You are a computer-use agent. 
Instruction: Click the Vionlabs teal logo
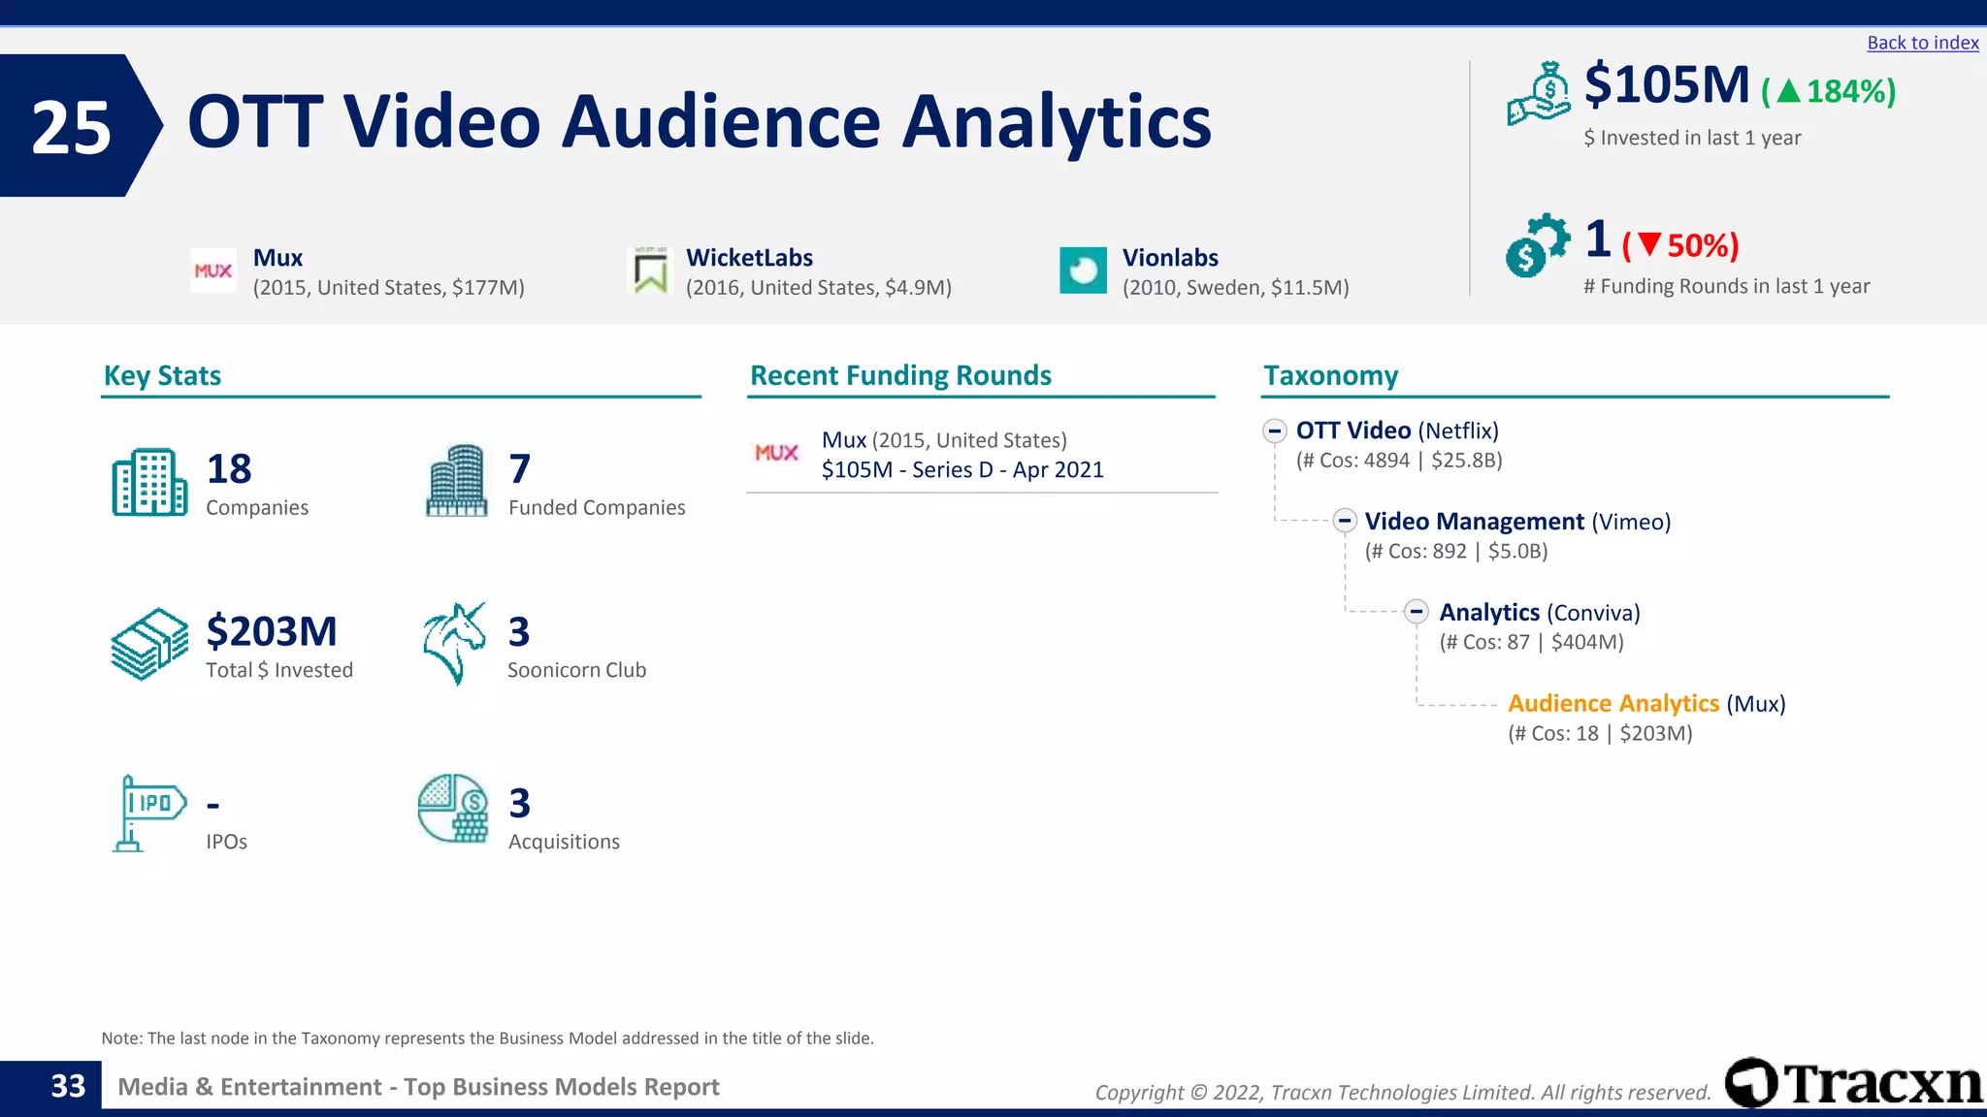pyautogui.click(x=1083, y=271)
